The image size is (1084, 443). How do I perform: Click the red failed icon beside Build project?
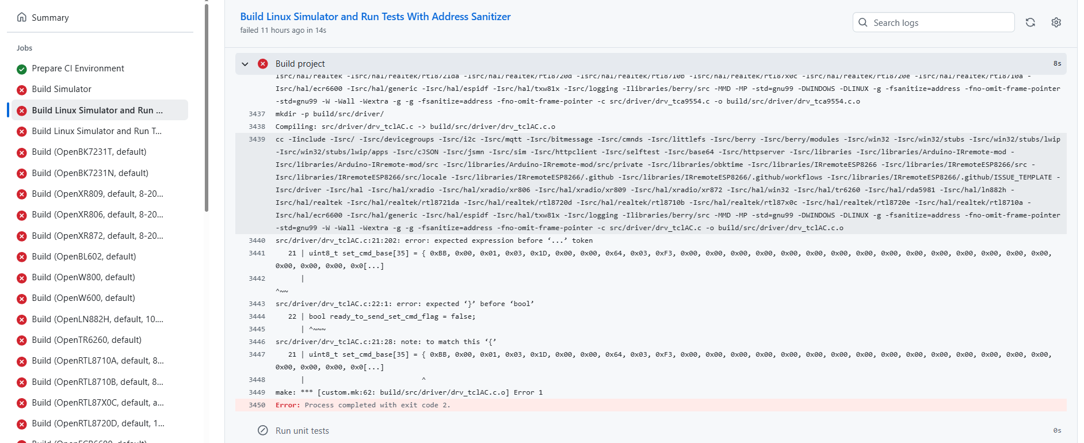[263, 64]
